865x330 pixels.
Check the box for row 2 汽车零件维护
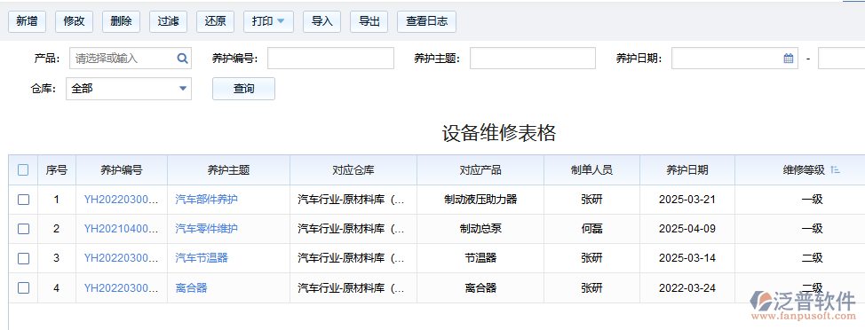(23, 229)
